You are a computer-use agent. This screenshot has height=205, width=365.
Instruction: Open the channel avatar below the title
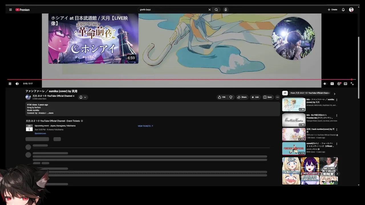(x=28, y=97)
